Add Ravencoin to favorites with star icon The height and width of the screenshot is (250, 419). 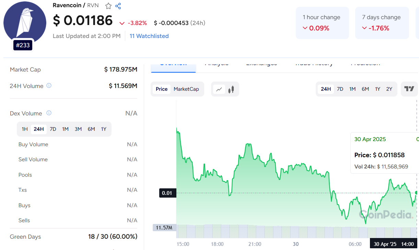pos(108,6)
